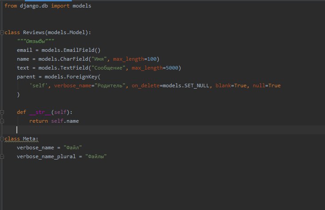Click the value 5000 for max_length
325x210 pixels.
pos(172,68)
